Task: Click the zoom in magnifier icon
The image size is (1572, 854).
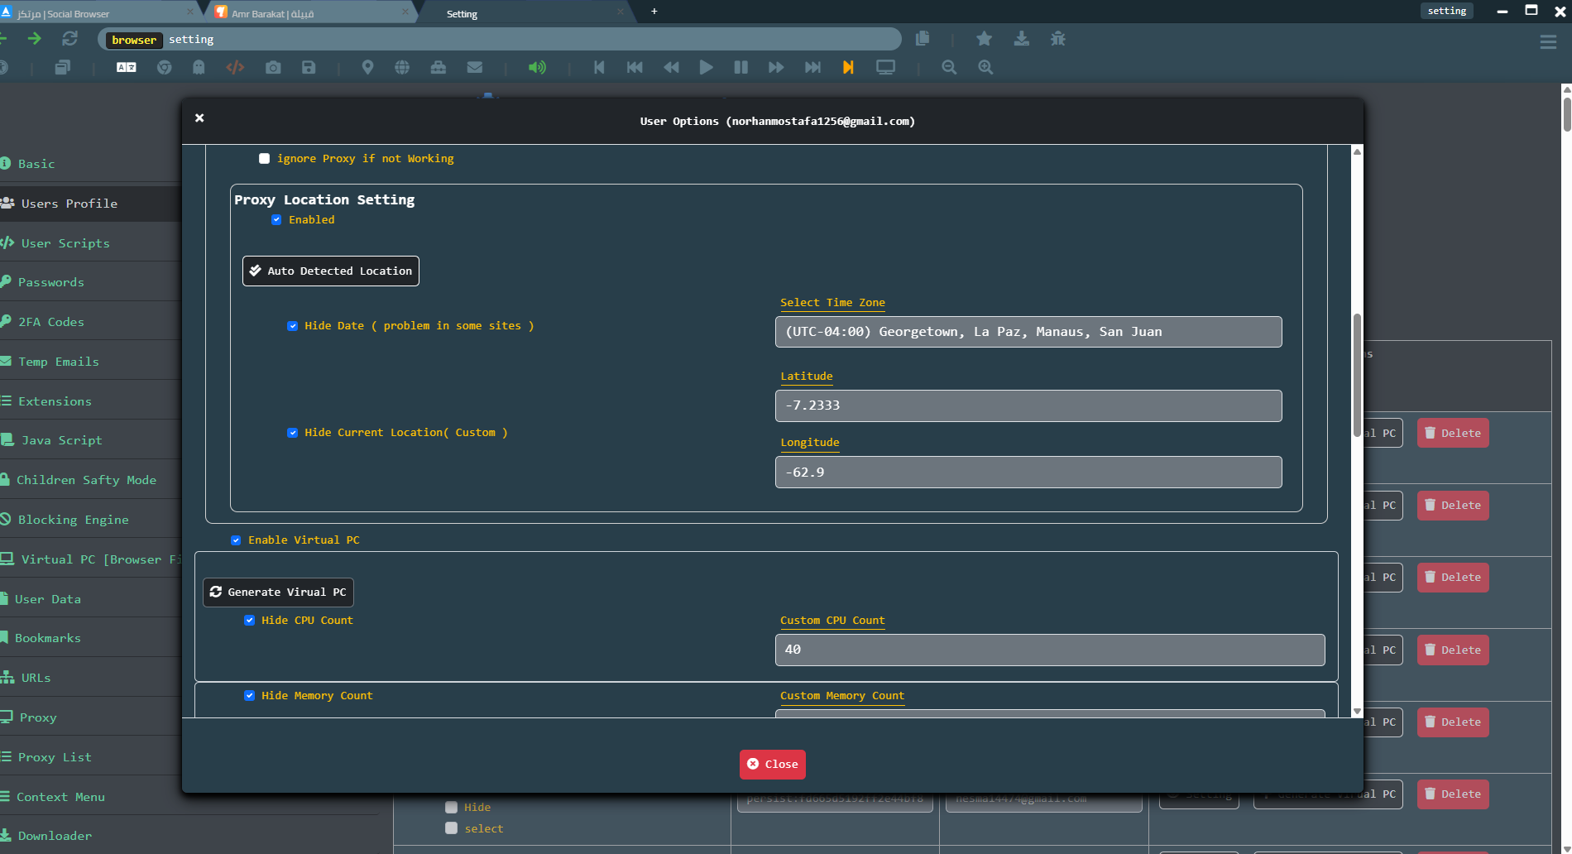Action: click(x=985, y=68)
